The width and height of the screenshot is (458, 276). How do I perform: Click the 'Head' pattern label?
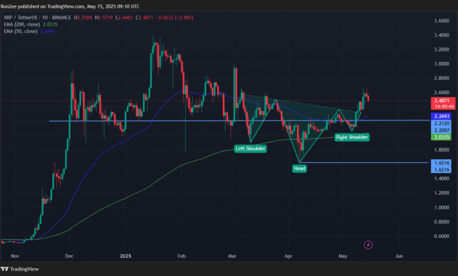299,169
